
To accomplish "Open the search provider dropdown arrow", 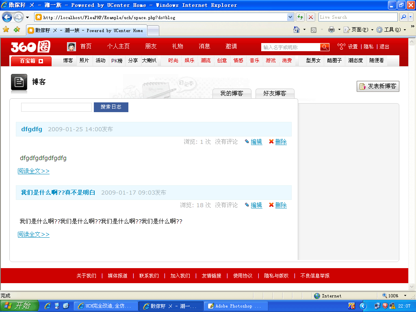I will coord(411,17).
